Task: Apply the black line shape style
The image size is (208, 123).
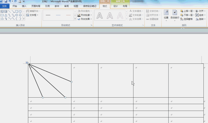Action: pos(48,15)
